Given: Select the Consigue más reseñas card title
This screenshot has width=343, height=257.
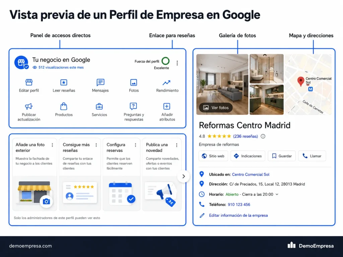Looking at the screenshot, I should (76, 148).
